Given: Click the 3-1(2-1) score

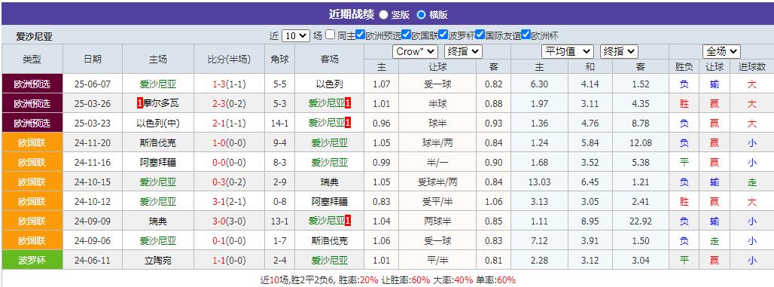Looking at the screenshot, I should 229,202.
